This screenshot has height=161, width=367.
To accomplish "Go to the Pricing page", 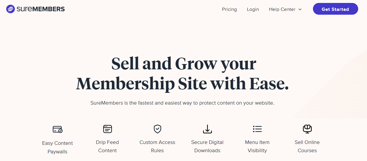I will coord(229,9).
